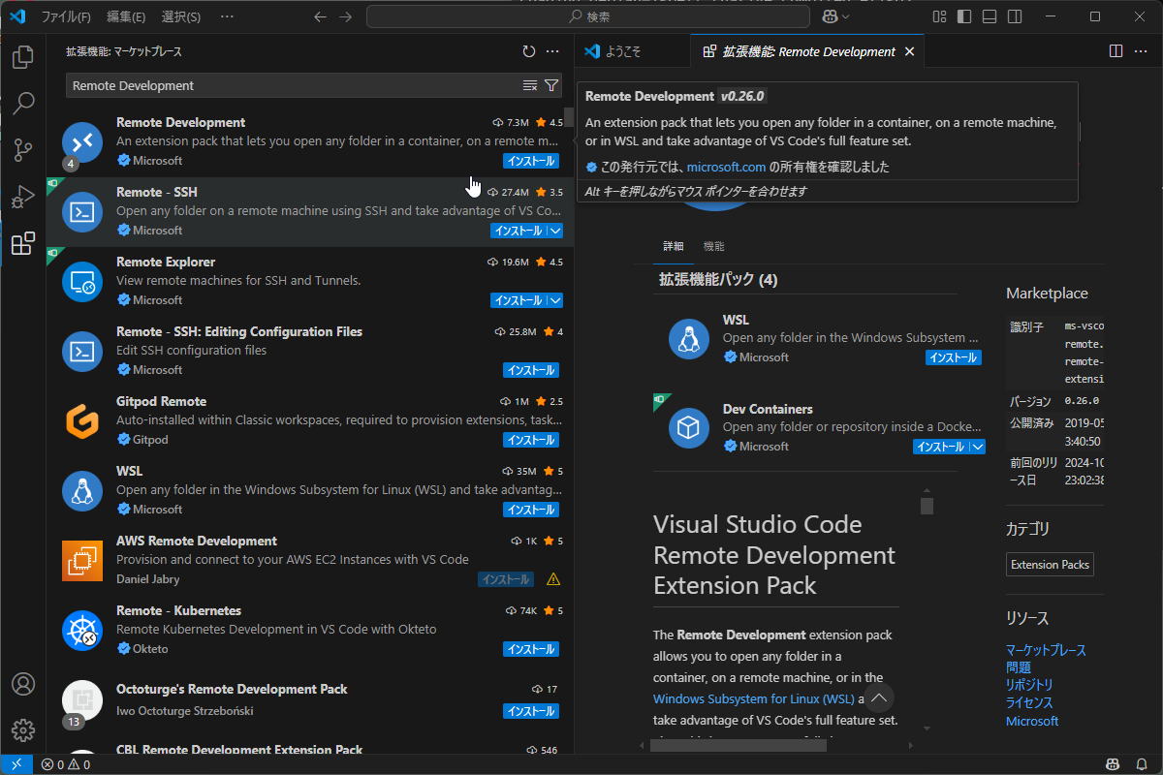
Task: Split the editor to the right
Action: point(1116,51)
